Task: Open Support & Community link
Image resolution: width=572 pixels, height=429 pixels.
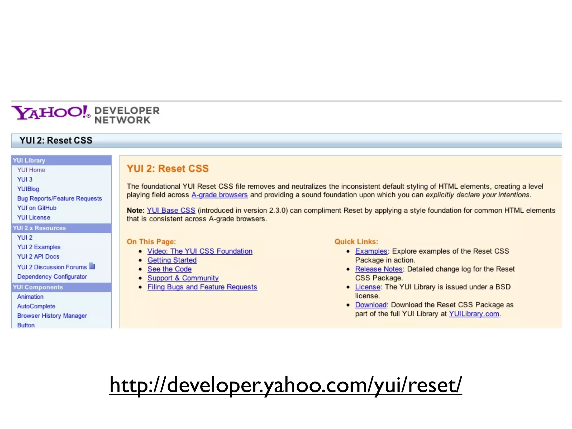Action: click(x=183, y=278)
